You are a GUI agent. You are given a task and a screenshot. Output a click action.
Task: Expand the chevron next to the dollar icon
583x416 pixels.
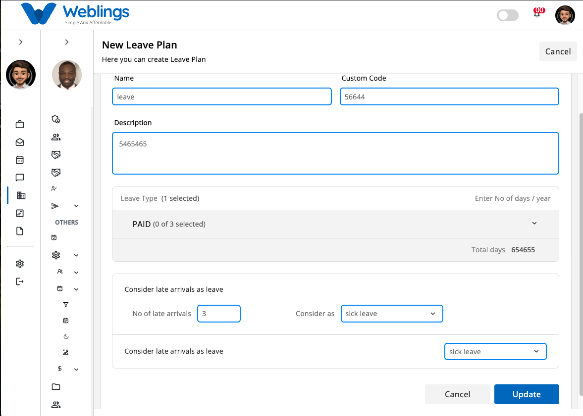point(76,369)
